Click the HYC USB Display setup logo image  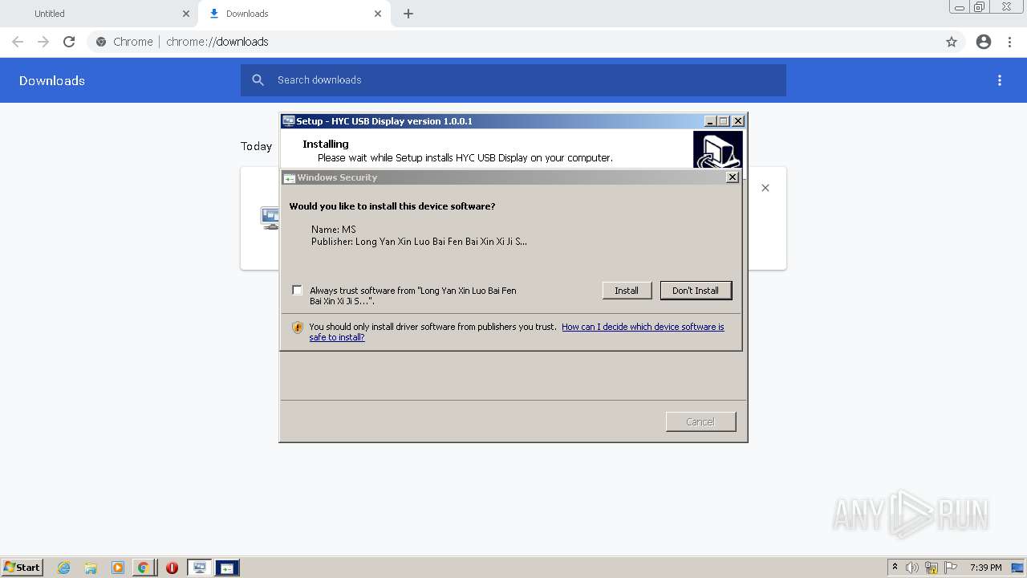click(x=718, y=150)
